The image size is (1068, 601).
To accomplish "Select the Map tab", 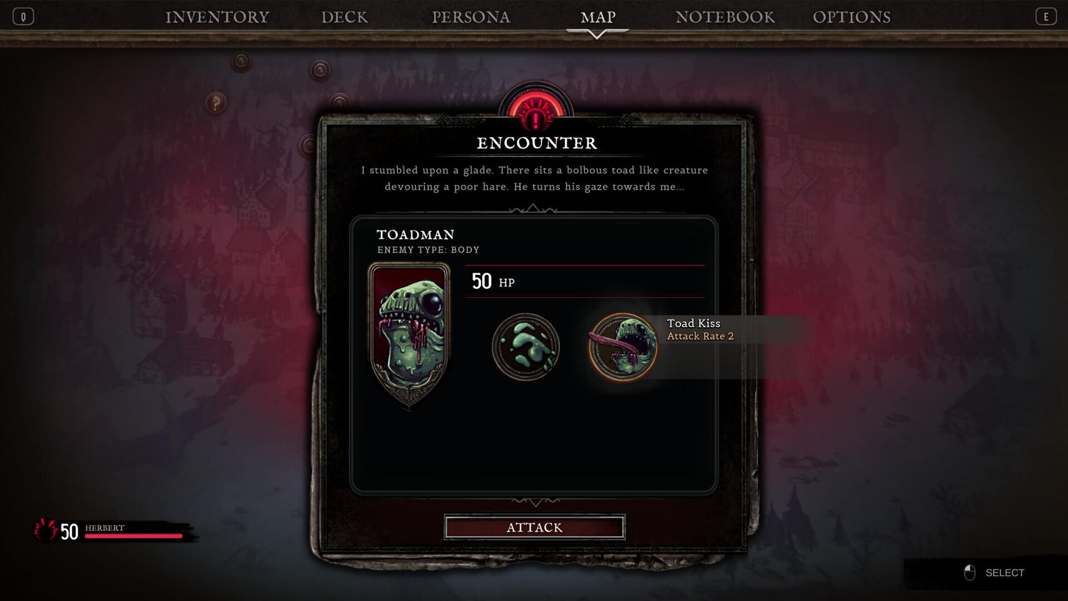I will click(x=598, y=17).
